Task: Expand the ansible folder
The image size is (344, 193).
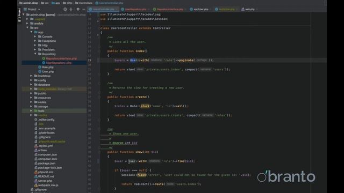Action: (x=27, y=24)
